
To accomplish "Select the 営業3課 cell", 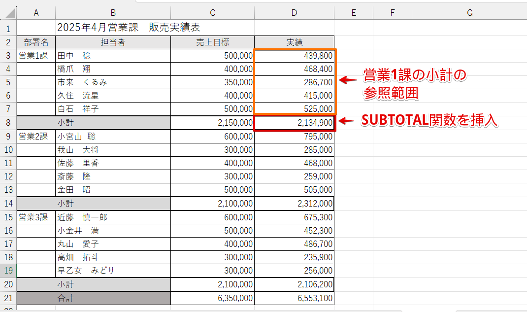I will [36, 217].
